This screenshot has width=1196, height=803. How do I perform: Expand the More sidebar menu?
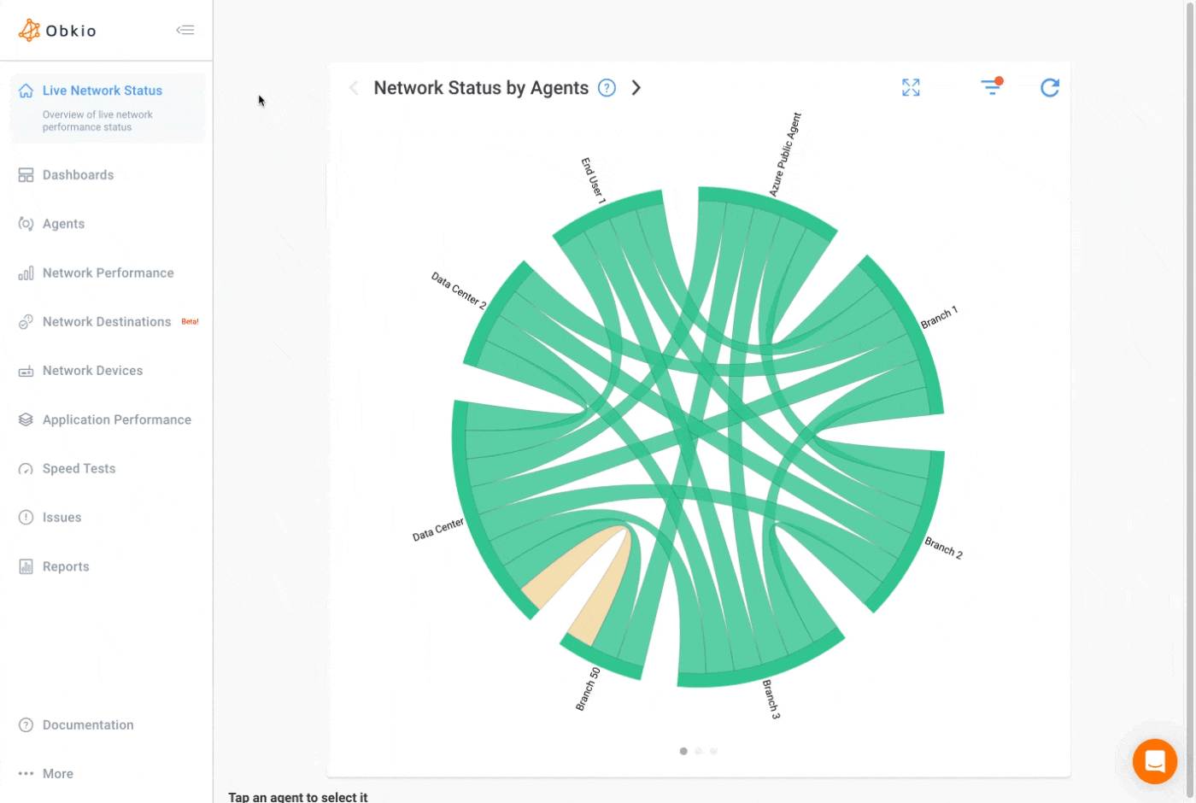pos(57,773)
